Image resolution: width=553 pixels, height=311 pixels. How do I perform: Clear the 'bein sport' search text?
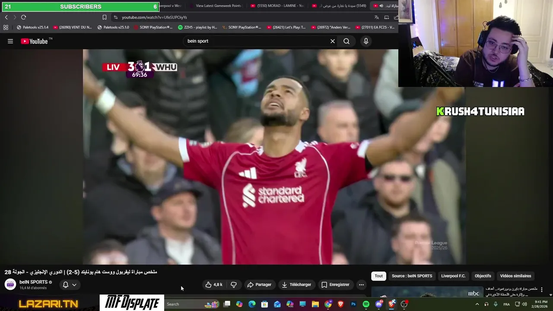pyautogui.click(x=333, y=41)
